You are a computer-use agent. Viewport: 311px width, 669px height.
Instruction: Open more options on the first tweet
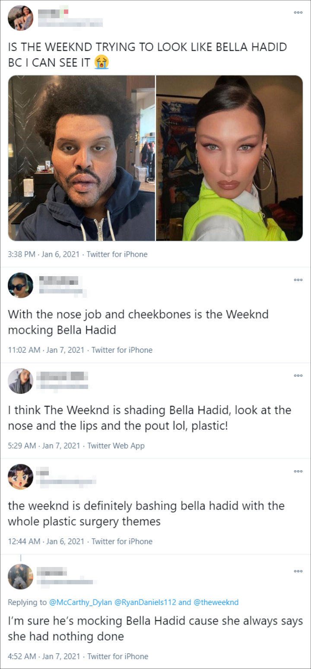[298, 13]
